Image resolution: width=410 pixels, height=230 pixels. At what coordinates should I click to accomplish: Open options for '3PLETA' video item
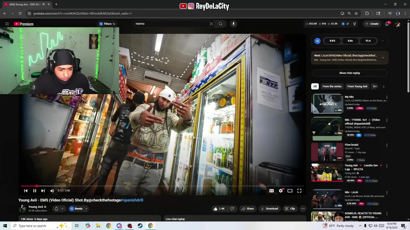[x=387, y=166]
